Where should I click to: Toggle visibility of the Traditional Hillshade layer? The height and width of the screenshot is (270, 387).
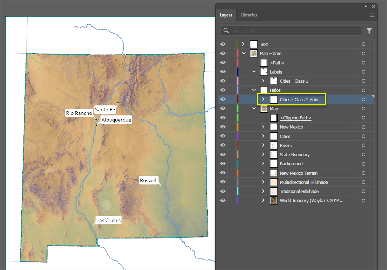point(223,191)
